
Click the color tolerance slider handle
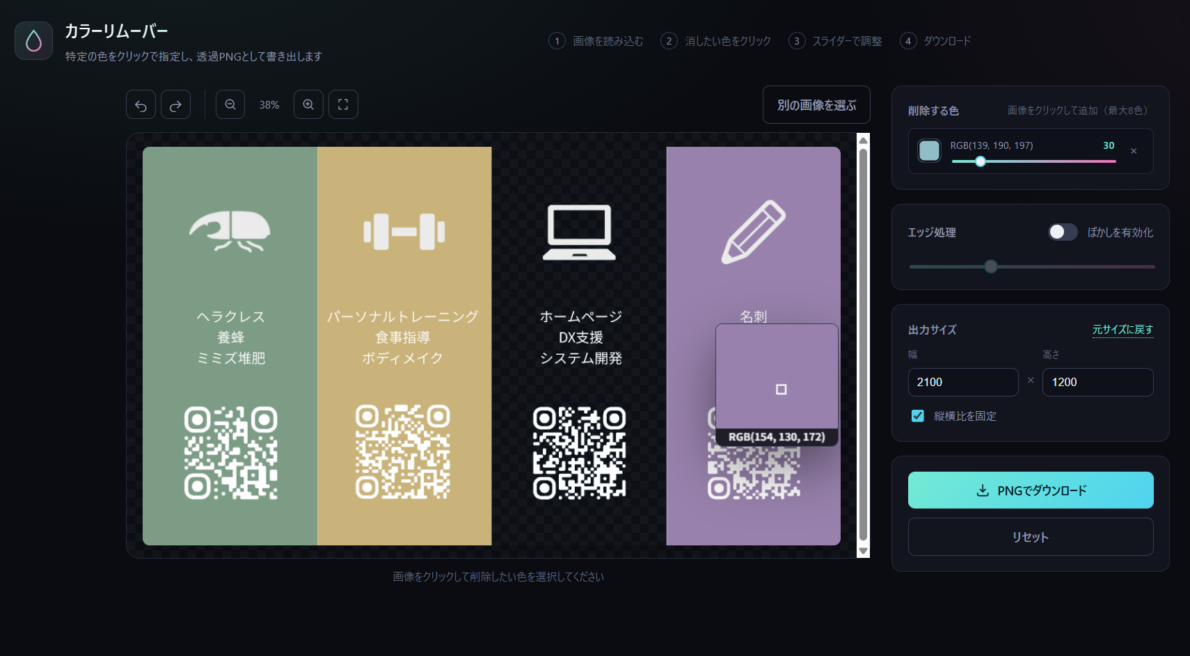[981, 161]
